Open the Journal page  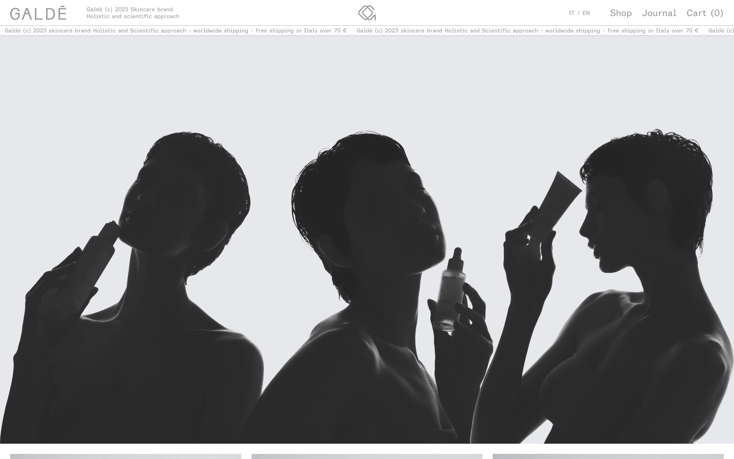[x=659, y=13]
